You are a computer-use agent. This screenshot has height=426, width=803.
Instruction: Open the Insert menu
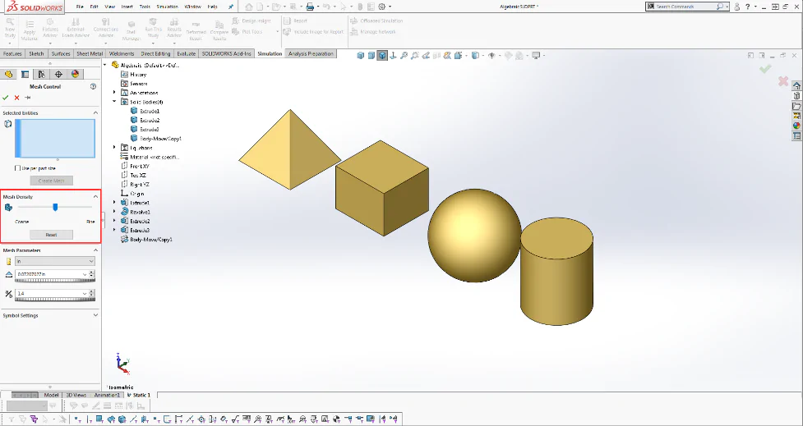[x=127, y=7]
